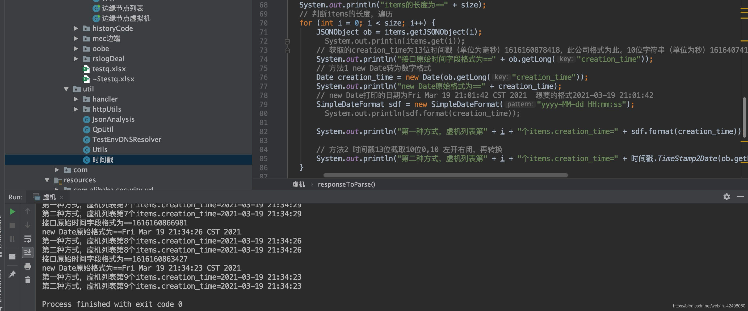Rerun the program with the green play icon

12,211
